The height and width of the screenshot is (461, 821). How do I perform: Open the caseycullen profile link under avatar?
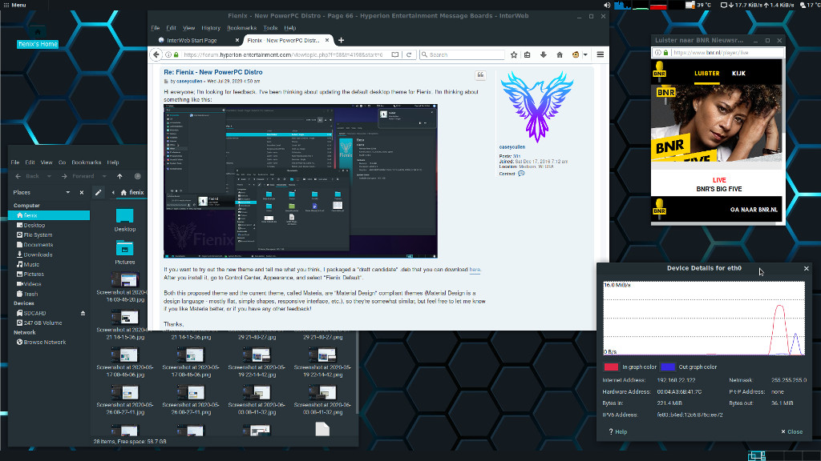(512, 147)
